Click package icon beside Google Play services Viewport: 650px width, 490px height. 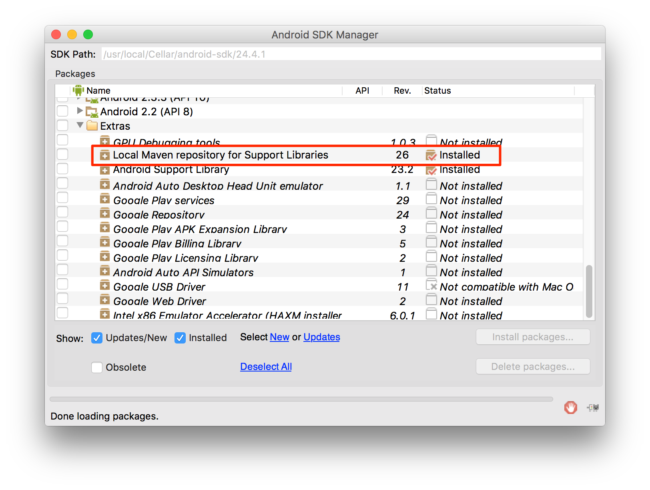coord(105,199)
